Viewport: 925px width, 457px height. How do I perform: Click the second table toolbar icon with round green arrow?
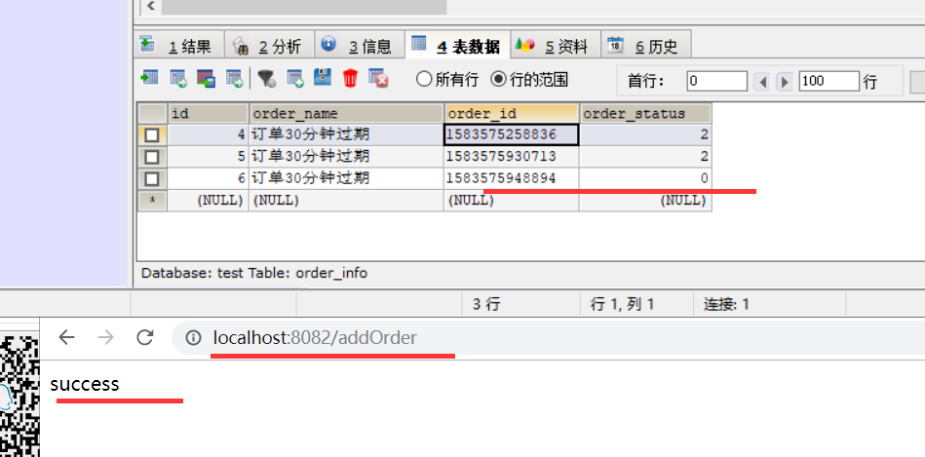pyautogui.click(x=178, y=78)
